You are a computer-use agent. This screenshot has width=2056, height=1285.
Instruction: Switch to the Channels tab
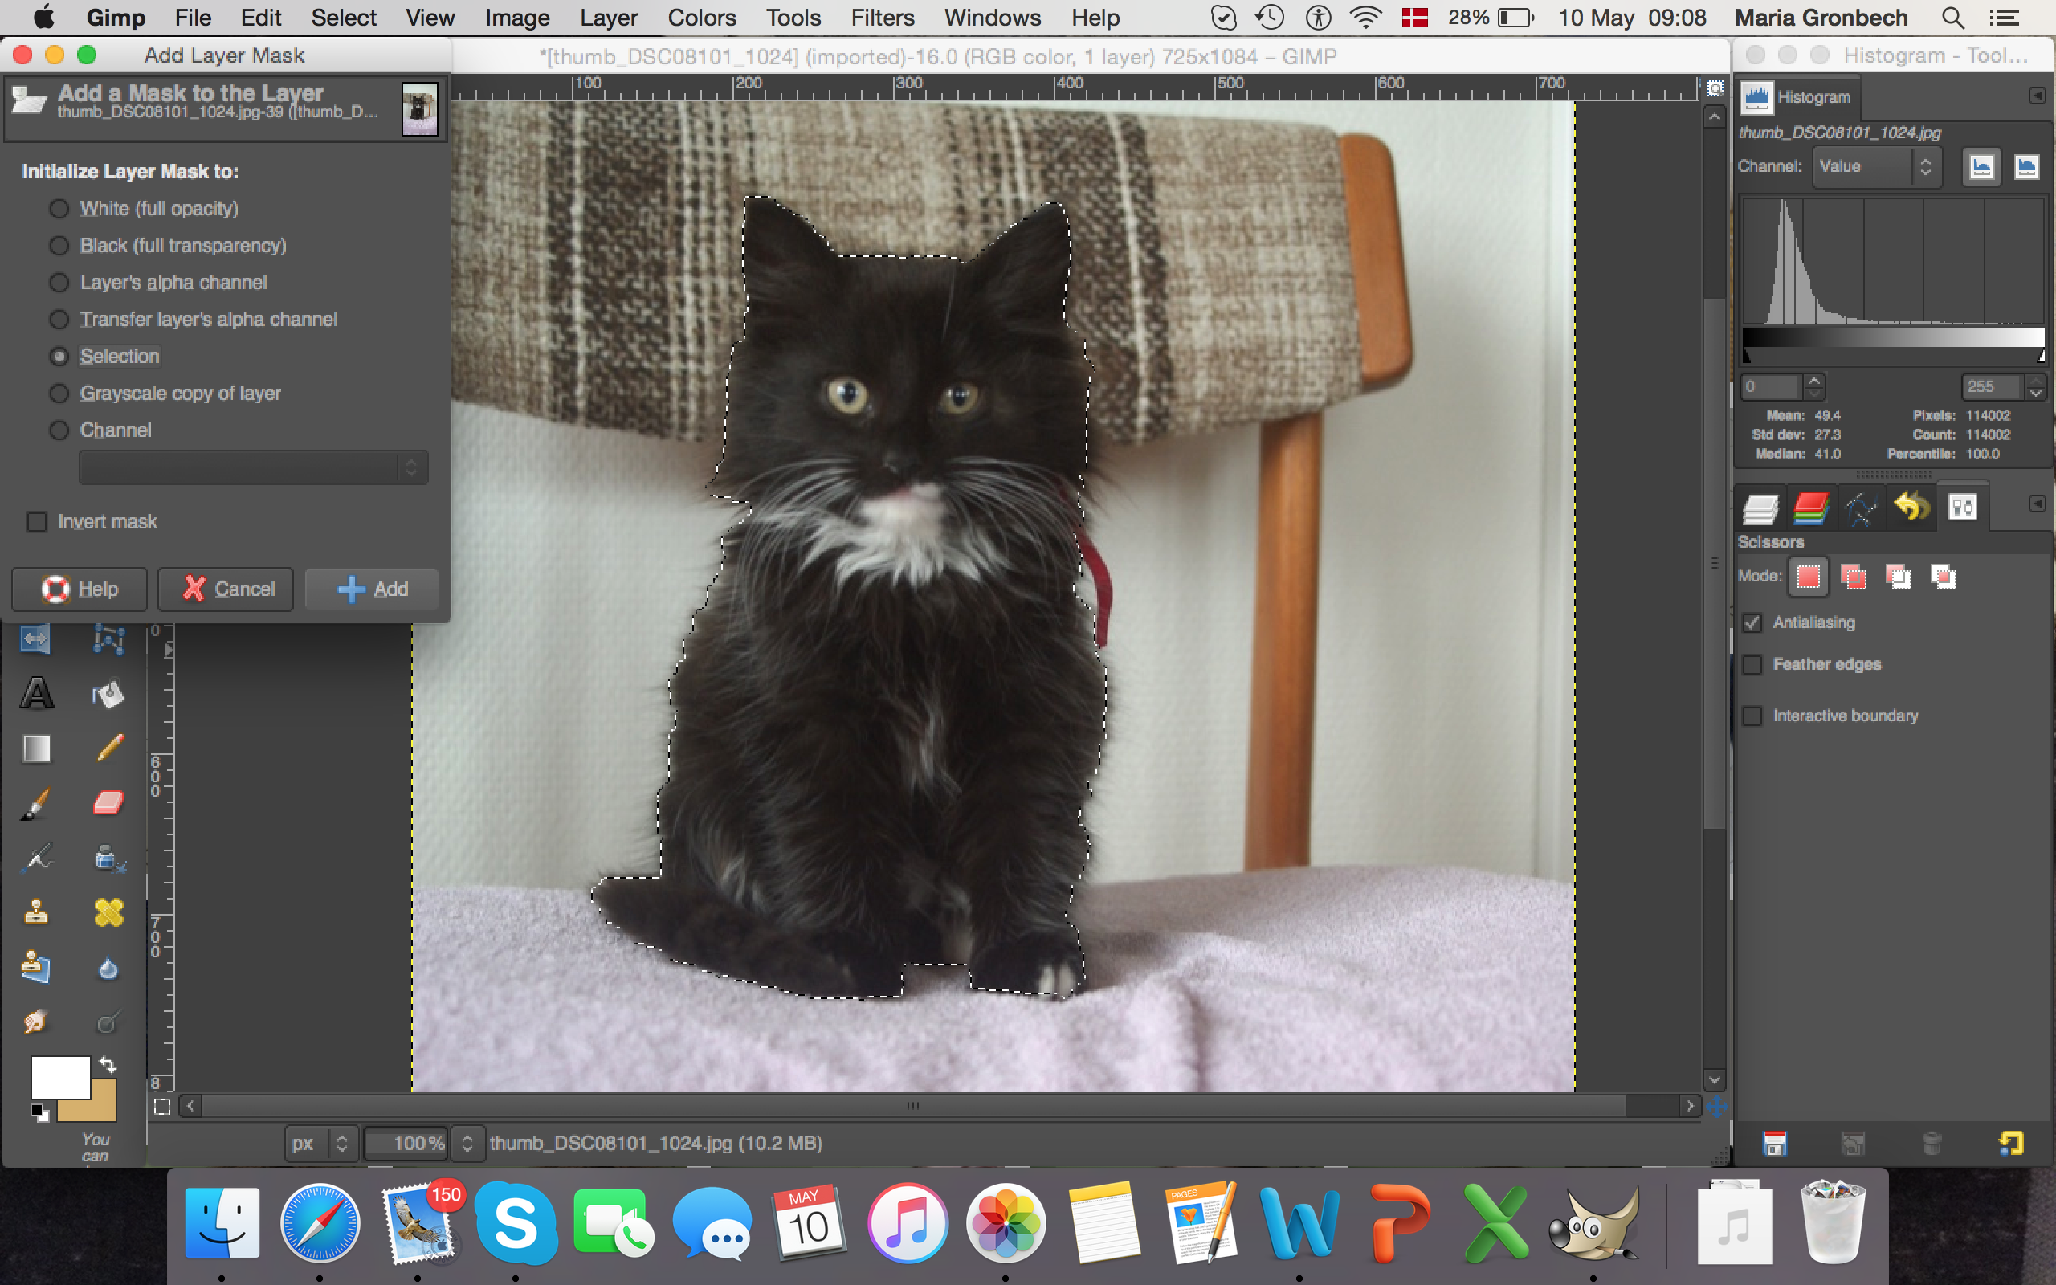click(1809, 508)
